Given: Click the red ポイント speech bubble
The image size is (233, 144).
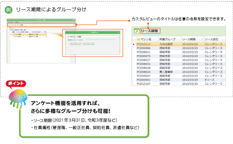Looking at the screenshot, I should tap(16, 84).
